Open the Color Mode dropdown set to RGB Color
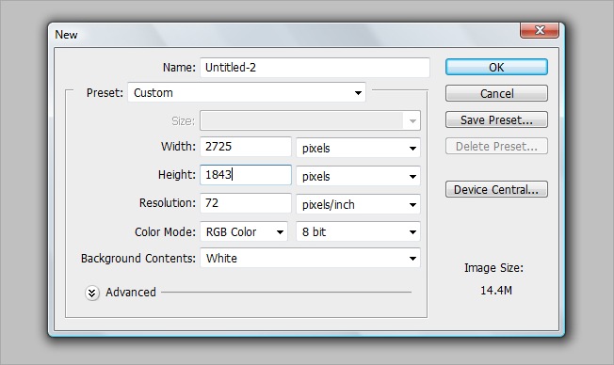This screenshot has height=365, width=614. coord(244,231)
